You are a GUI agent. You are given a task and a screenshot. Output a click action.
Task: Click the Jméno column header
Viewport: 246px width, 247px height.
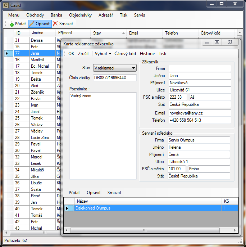(42, 33)
